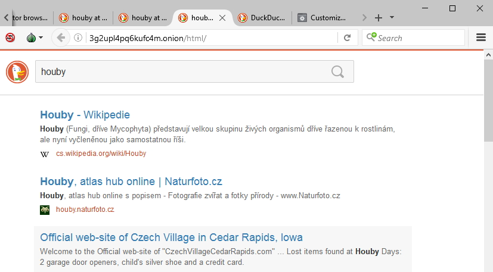493x272 pixels.
Task: Open 'Official web-site of Czech Village' result
Action: (171, 237)
